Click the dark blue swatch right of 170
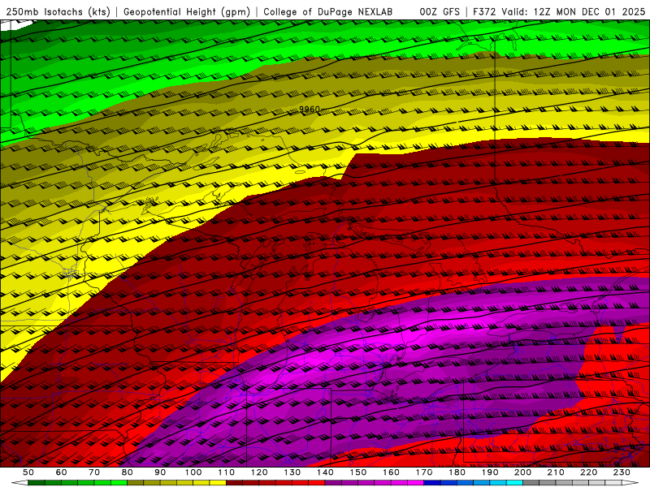 (x=432, y=482)
